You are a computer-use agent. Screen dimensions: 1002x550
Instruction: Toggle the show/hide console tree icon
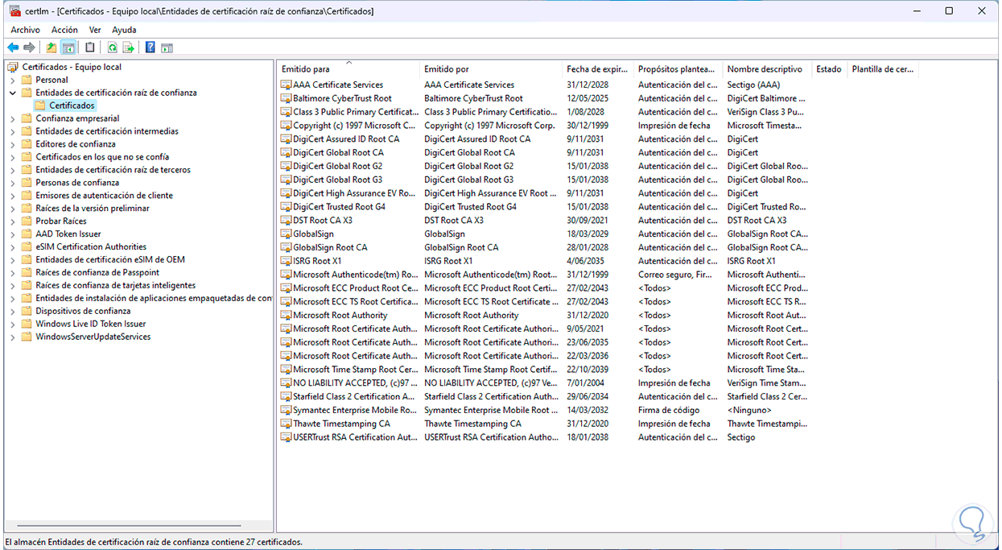coord(68,48)
